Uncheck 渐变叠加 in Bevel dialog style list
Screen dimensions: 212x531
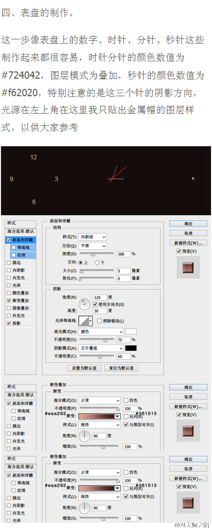[8, 300]
